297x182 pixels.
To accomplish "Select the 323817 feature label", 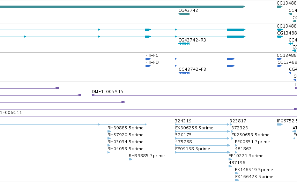I will (238, 121).
